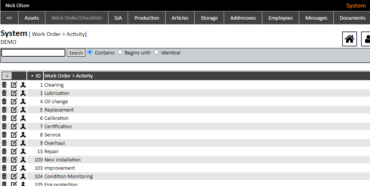
Task: Click the merge icon for Repair row
Action: coord(23,152)
